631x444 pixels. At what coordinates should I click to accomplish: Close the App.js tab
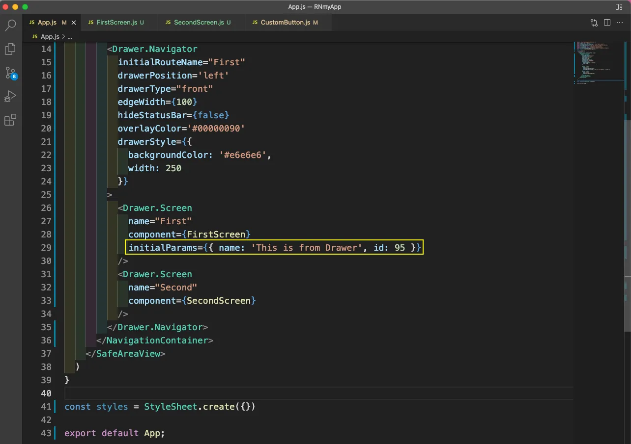(74, 23)
